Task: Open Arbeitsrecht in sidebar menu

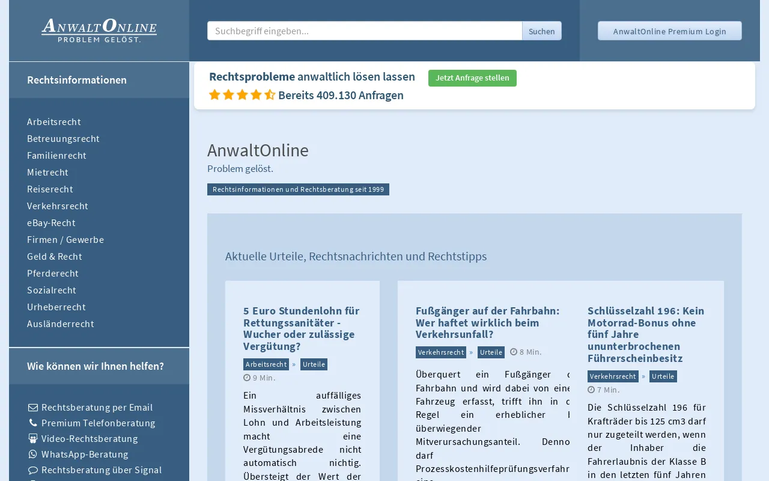Action: click(x=54, y=122)
